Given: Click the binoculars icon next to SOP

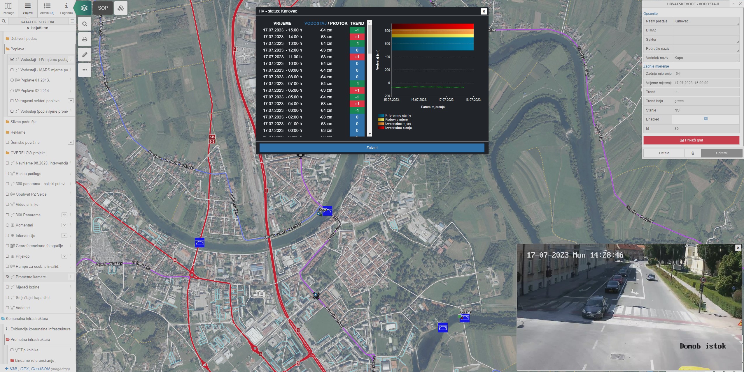Looking at the screenshot, I should [x=121, y=8].
